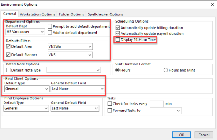Switch to the General tab
This screenshot has height=140, width=217.
pyautogui.click(x=10, y=14)
